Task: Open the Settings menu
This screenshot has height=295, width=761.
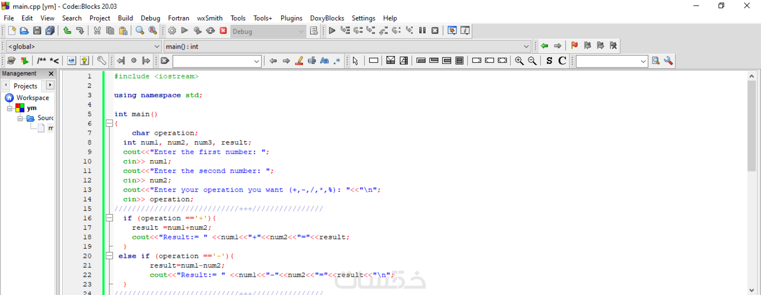Action: point(364,18)
